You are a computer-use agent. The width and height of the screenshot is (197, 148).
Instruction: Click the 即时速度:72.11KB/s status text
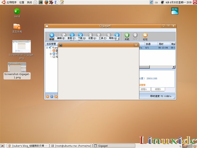point(161,96)
